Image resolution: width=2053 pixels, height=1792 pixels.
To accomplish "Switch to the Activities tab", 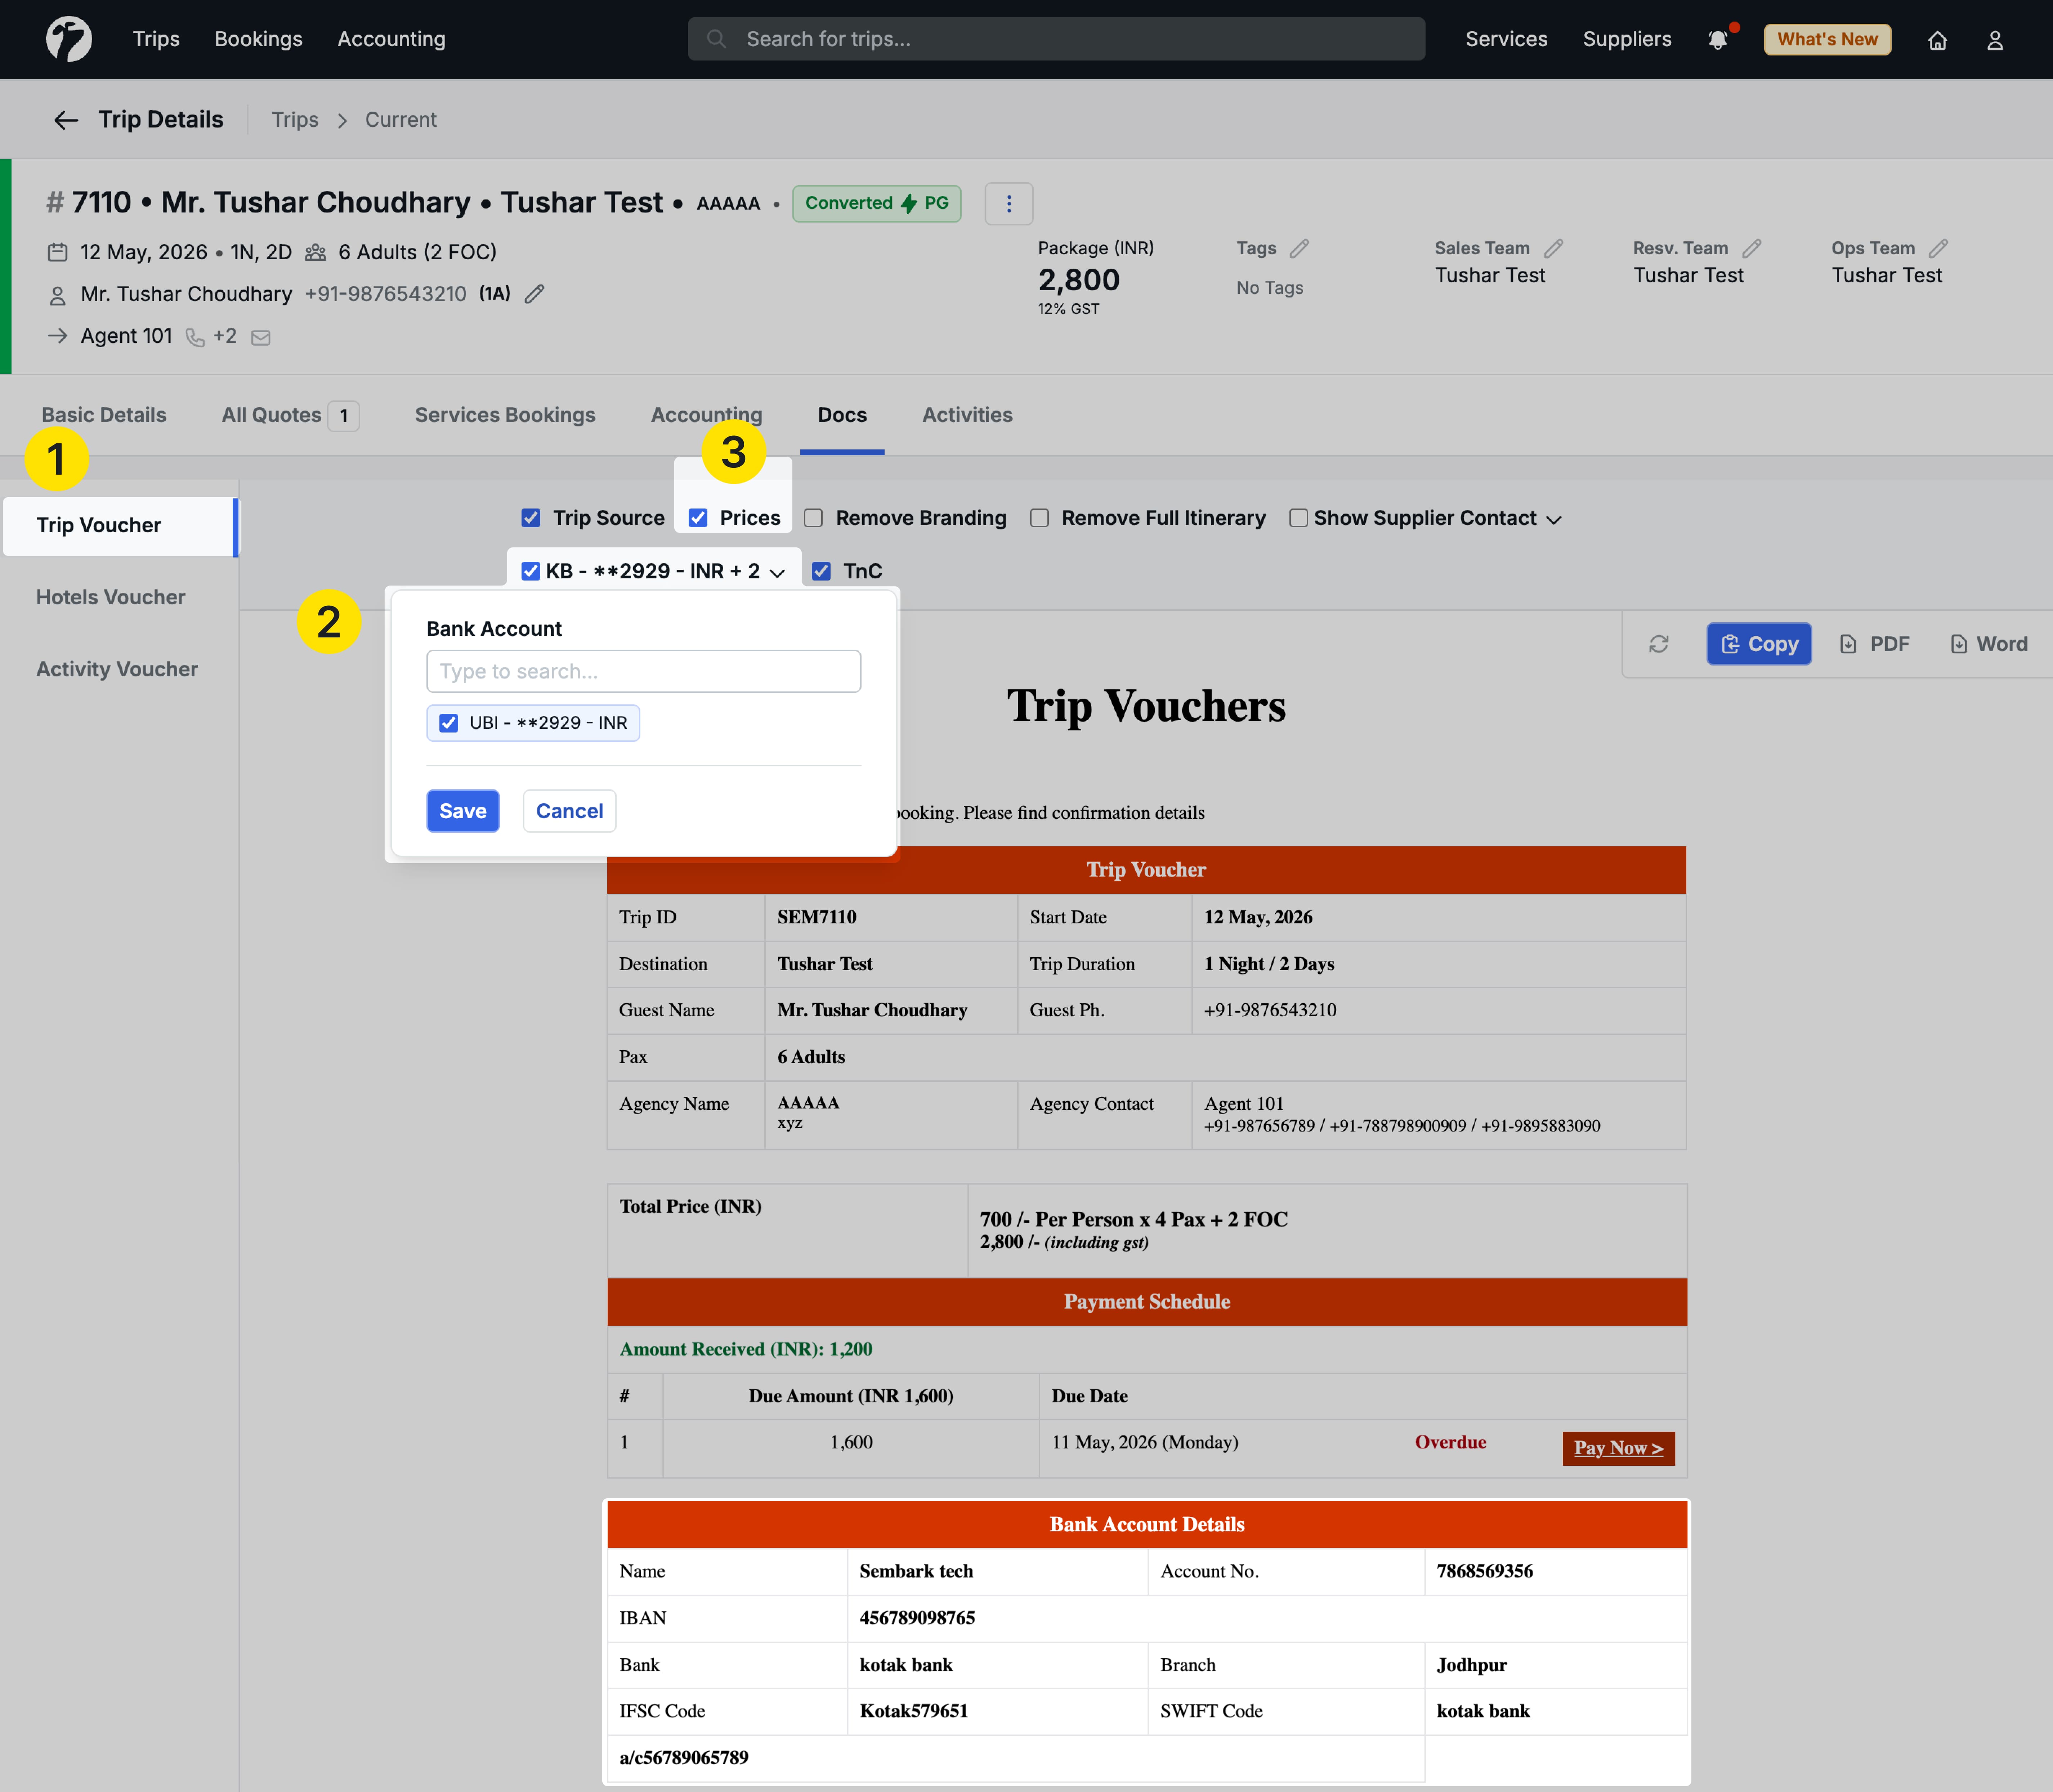I will click(x=967, y=415).
